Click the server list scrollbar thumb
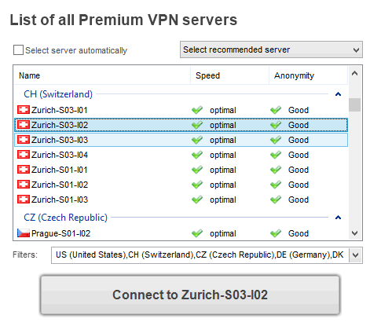The image size is (381, 326). click(355, 104)
